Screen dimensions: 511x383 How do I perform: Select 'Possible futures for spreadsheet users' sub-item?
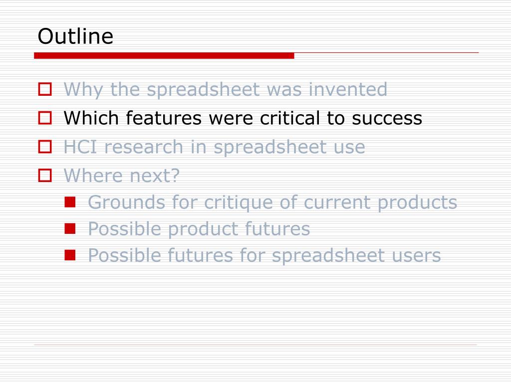[264, 255]
